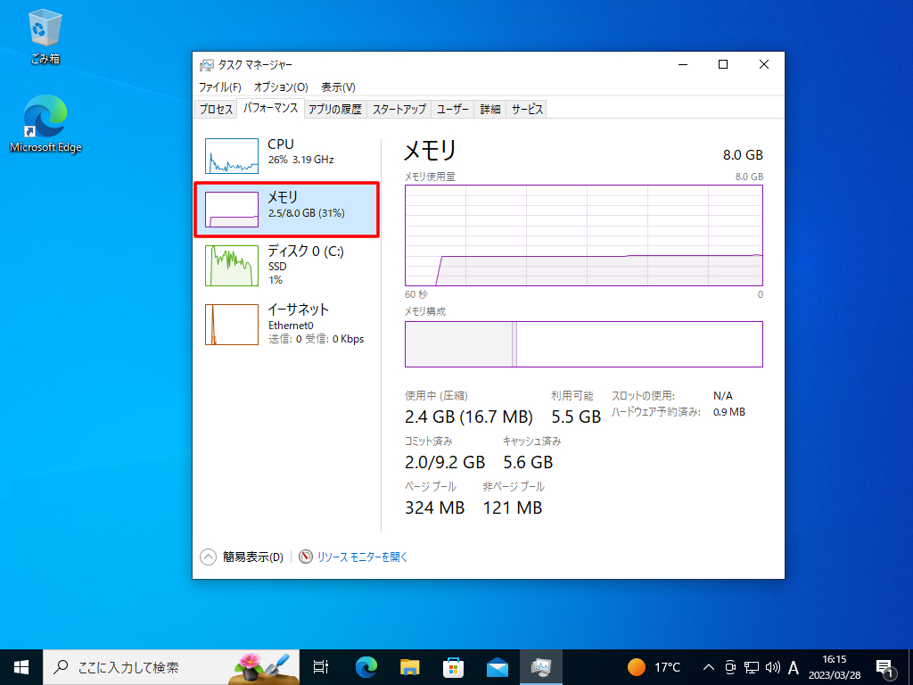Viewport: 913px width, 685px height.
Task: Maximize the Task Manager window
Action: pyautogui.click(x=723, y=64)
